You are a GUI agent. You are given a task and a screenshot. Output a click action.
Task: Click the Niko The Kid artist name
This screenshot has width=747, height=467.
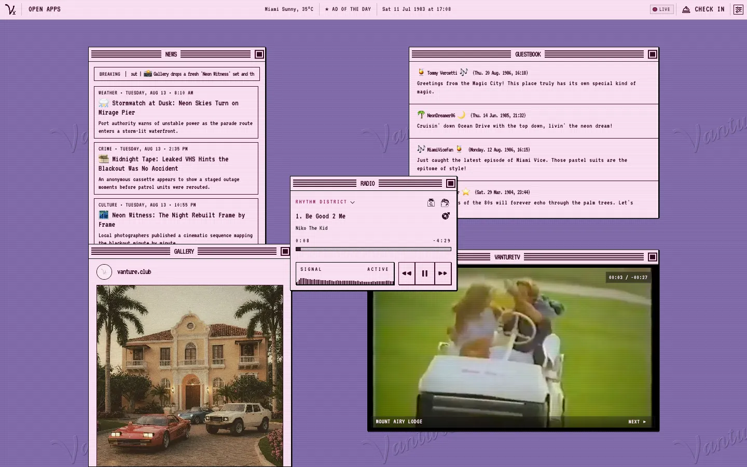tap(312, 228)
